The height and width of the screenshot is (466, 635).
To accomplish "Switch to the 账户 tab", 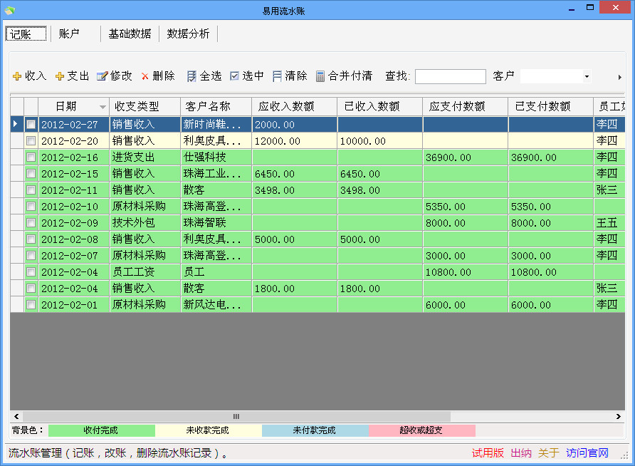I will (x=69, y=33).
